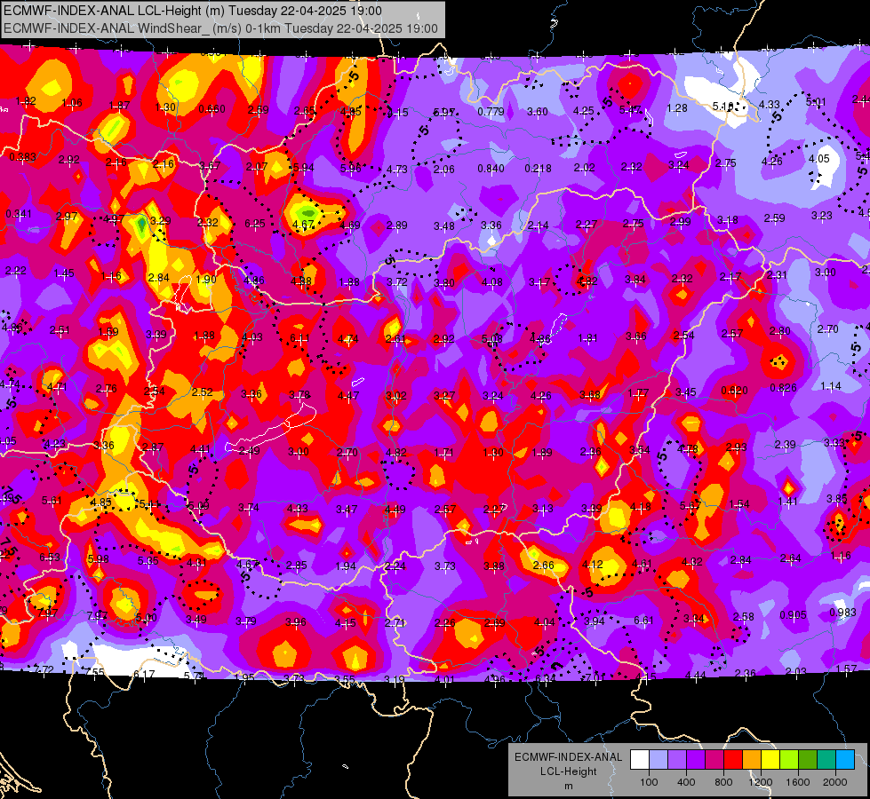The width and height of the screenshot is (870, 799).
Task: Click the wind shear value 0.826
Action: [x=784, y=388]
